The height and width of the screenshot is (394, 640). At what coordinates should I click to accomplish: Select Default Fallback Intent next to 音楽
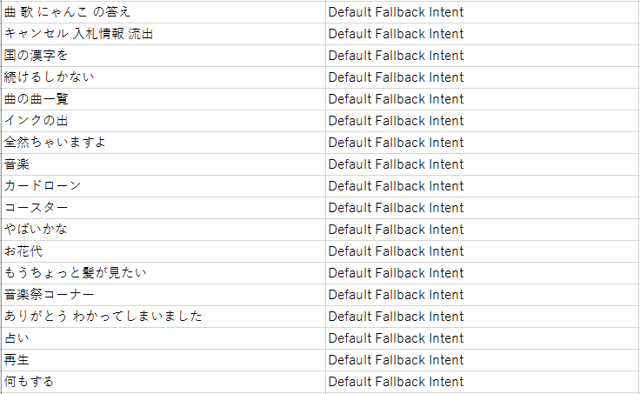(396, 164)
